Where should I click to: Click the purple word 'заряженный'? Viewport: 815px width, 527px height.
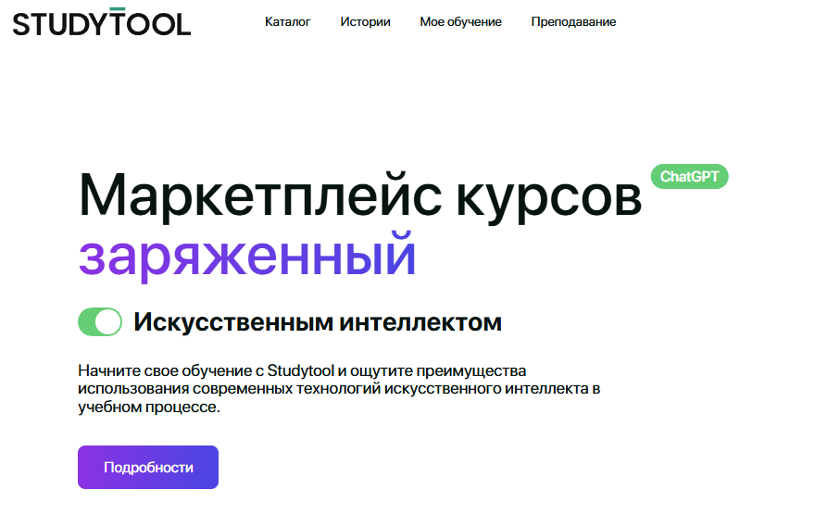pyautogui.click(x=247, y=256)
